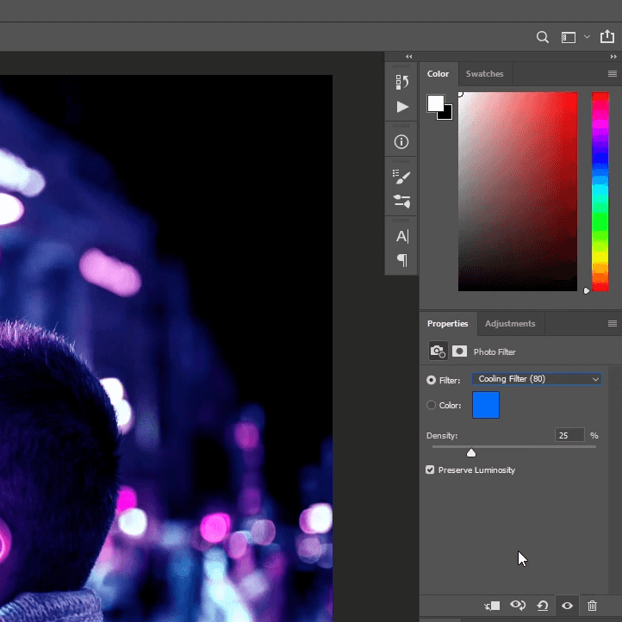Collapse the right panels double arrows
This screenshot has width=622, height=622.
click(613, 57)
